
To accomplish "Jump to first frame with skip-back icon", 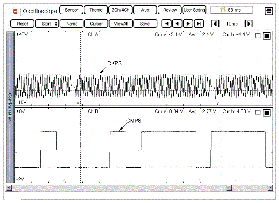I will click(166, 24).
